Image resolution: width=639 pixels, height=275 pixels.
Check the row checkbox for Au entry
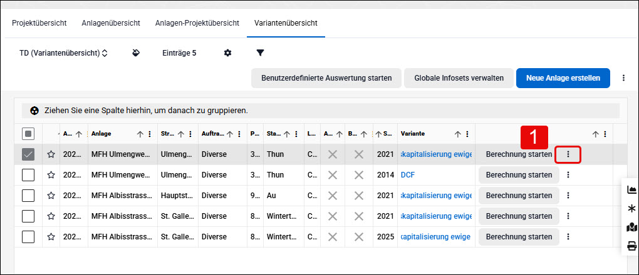(x=28, y=196)
